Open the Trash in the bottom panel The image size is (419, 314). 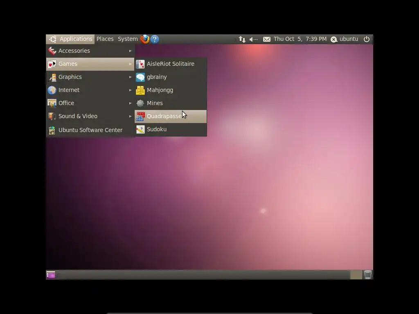(x=368, y=274)
